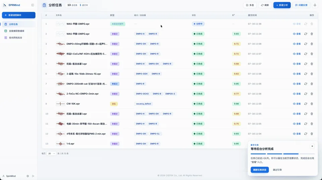View results of the second WAS-甲醇-DMPO.epr row
This screenshot has height=180, width=322.
[x=297, y=34]
